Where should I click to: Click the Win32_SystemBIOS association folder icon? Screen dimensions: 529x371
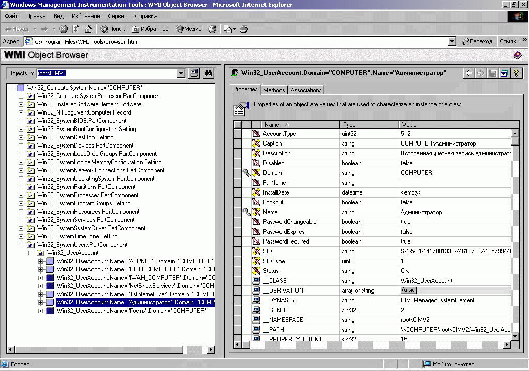(30, 121)
